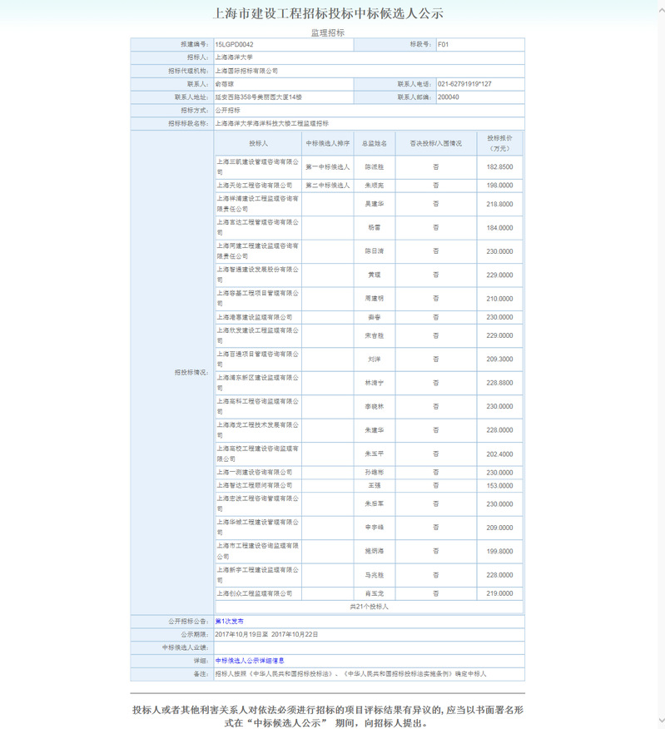Screen dimensions: 665x729
Task: Click bidder 上海创众工程监理有限公司
Action: tap(255, 593)
